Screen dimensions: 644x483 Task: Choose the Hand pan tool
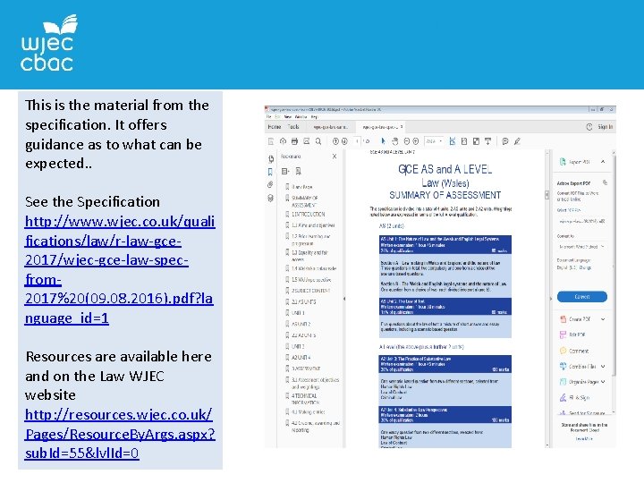tap(395, 141)
